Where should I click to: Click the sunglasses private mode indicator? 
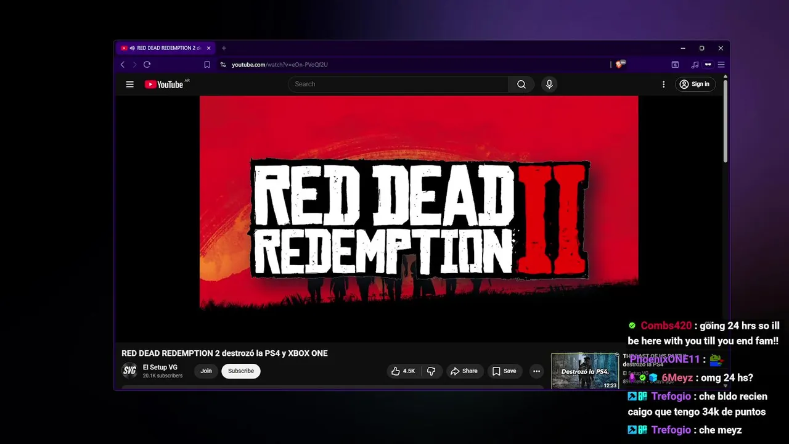(x=708, y=65)
